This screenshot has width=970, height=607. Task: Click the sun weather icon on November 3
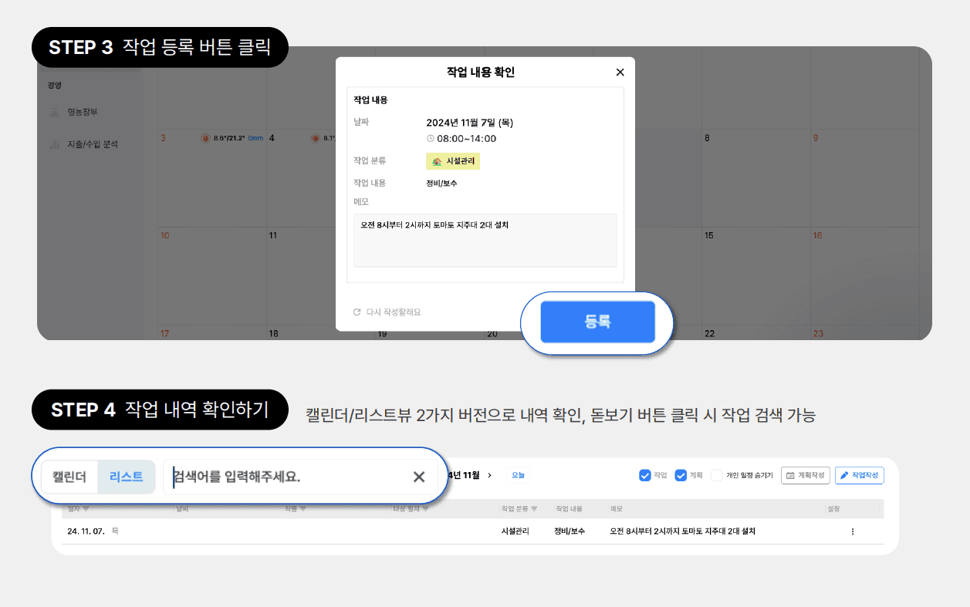pos(205,138)
